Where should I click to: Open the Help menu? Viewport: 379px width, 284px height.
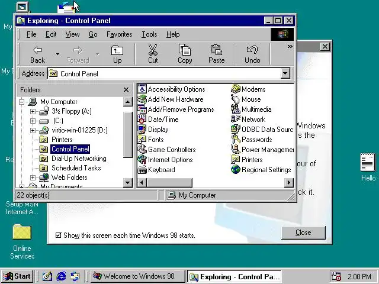173,34
